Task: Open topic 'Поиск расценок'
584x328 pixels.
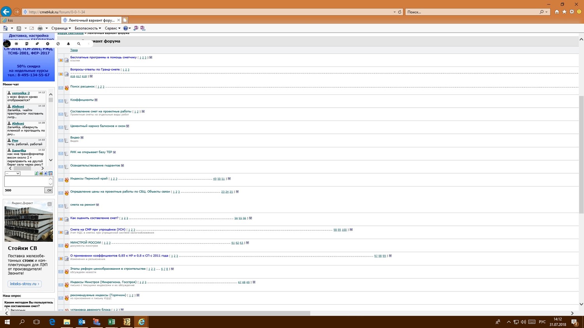Action: (x=83, y=87)
